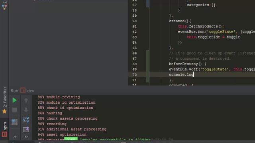Expand more actions under scroll-to-end icon

click(x=26, y=137)
